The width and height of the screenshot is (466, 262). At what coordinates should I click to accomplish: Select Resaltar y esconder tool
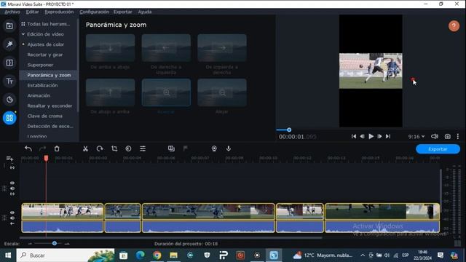click(x=50, y=106)
